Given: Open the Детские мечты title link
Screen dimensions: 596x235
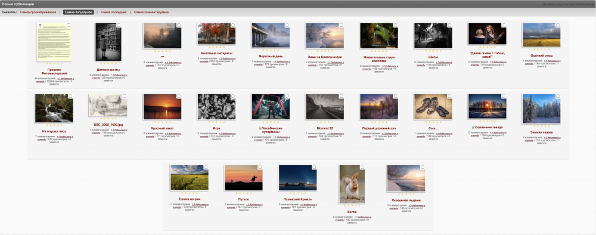Looking at the screenshot, I should click(x=108, y=70).
